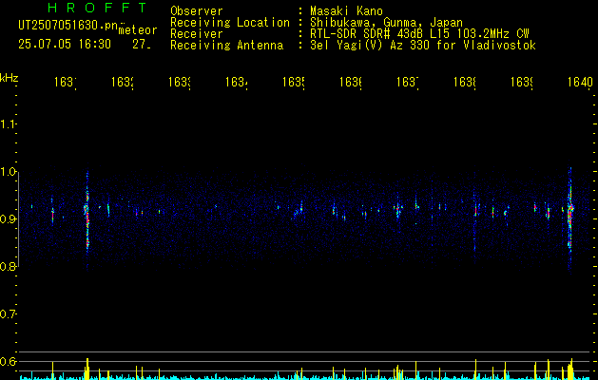Image resolution: width=598 pixels, height=380 pixels.
Task: Click the 1.1 kHz axis label
Action: tap(8, 123)
